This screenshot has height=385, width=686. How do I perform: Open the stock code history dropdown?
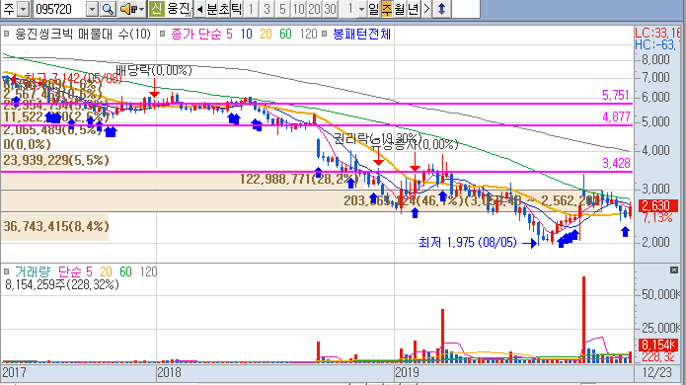tap(92, 9)
